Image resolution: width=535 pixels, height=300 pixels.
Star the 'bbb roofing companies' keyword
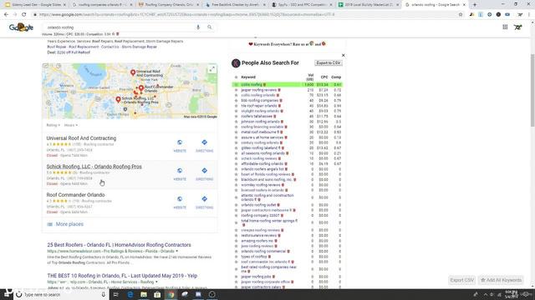tap(236, 101)
